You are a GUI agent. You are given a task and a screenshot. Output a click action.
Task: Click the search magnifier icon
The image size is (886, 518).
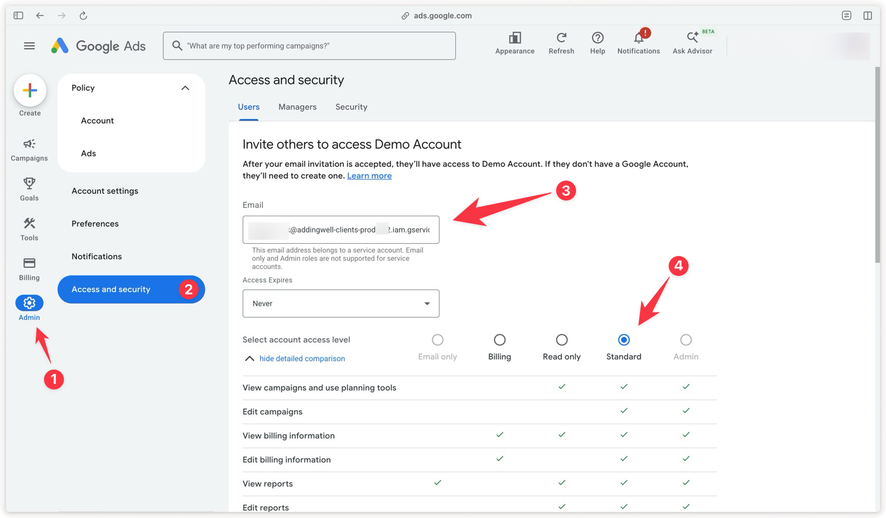[177, 45]
